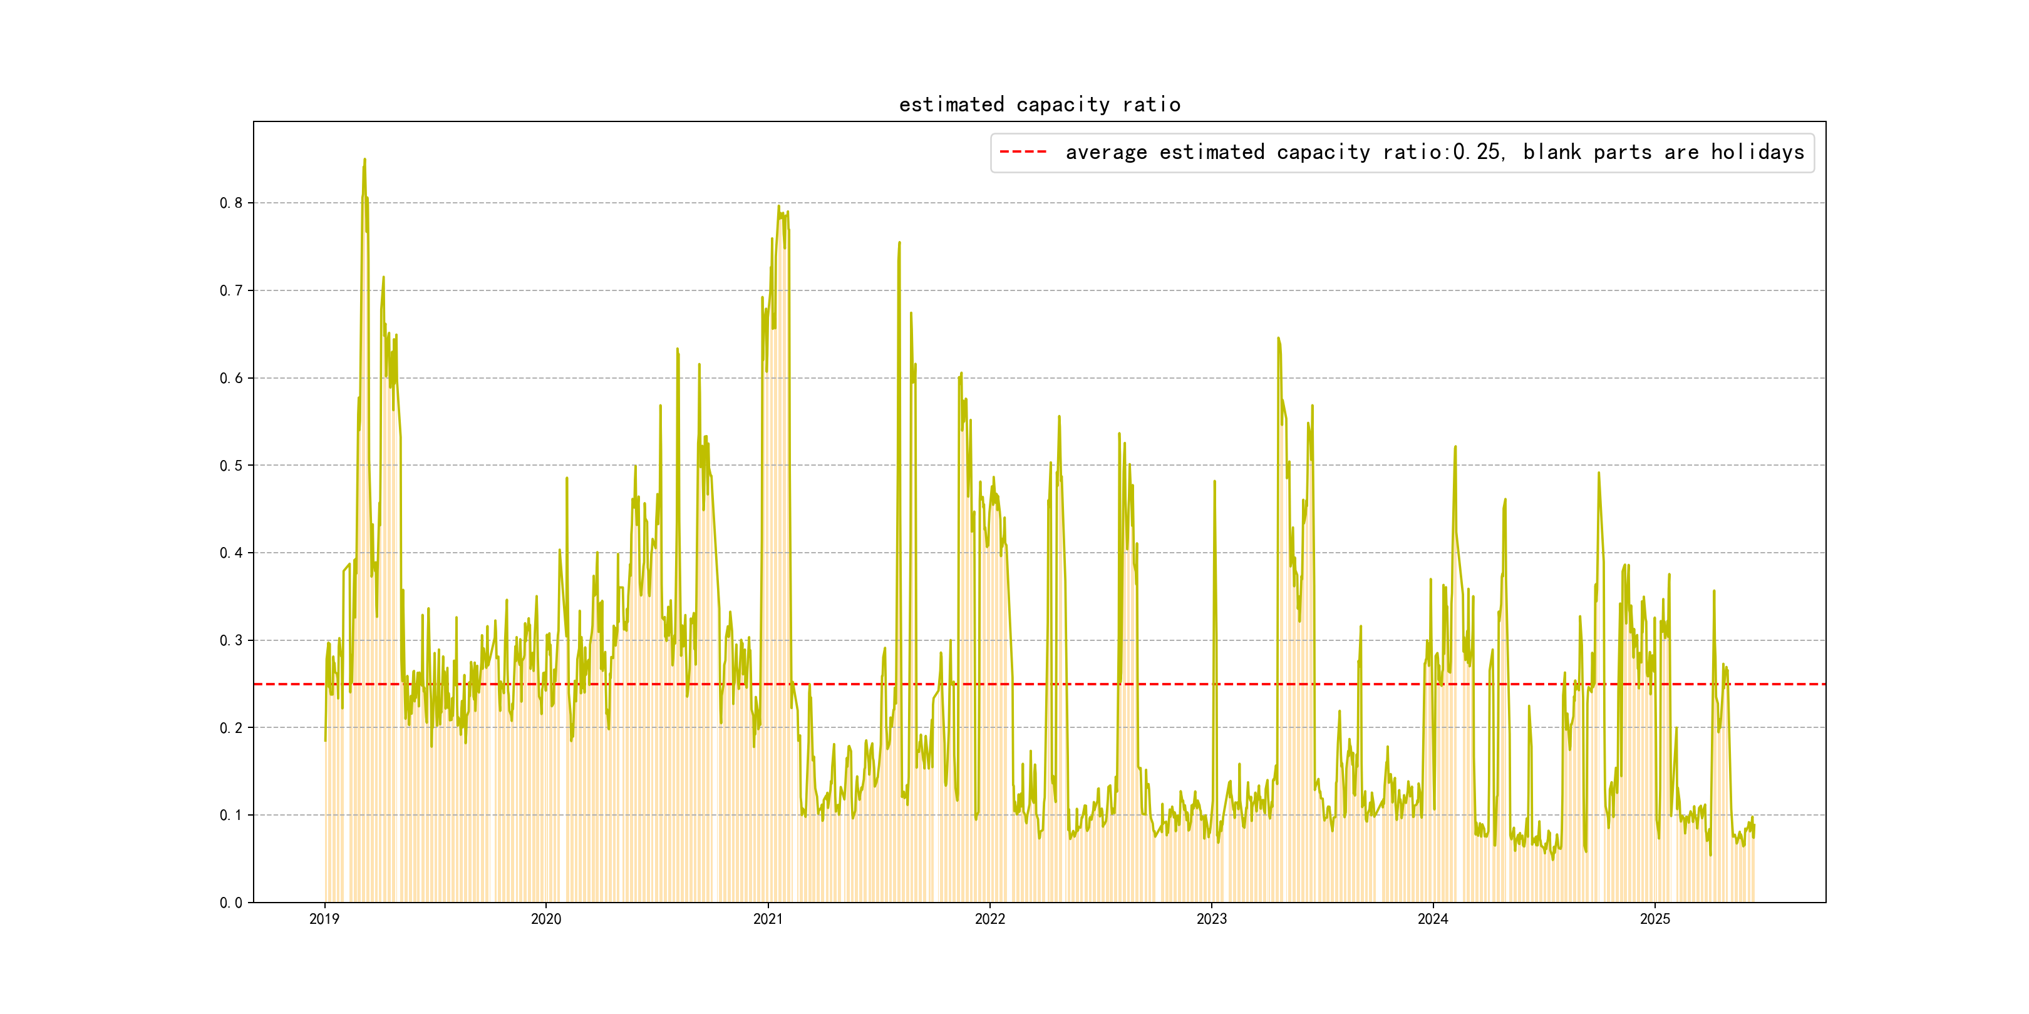The width and height of the screenshot is (2029, 1014).
Task: Click the 0.8 y-axis tick label
Action: tap(231, 203)
